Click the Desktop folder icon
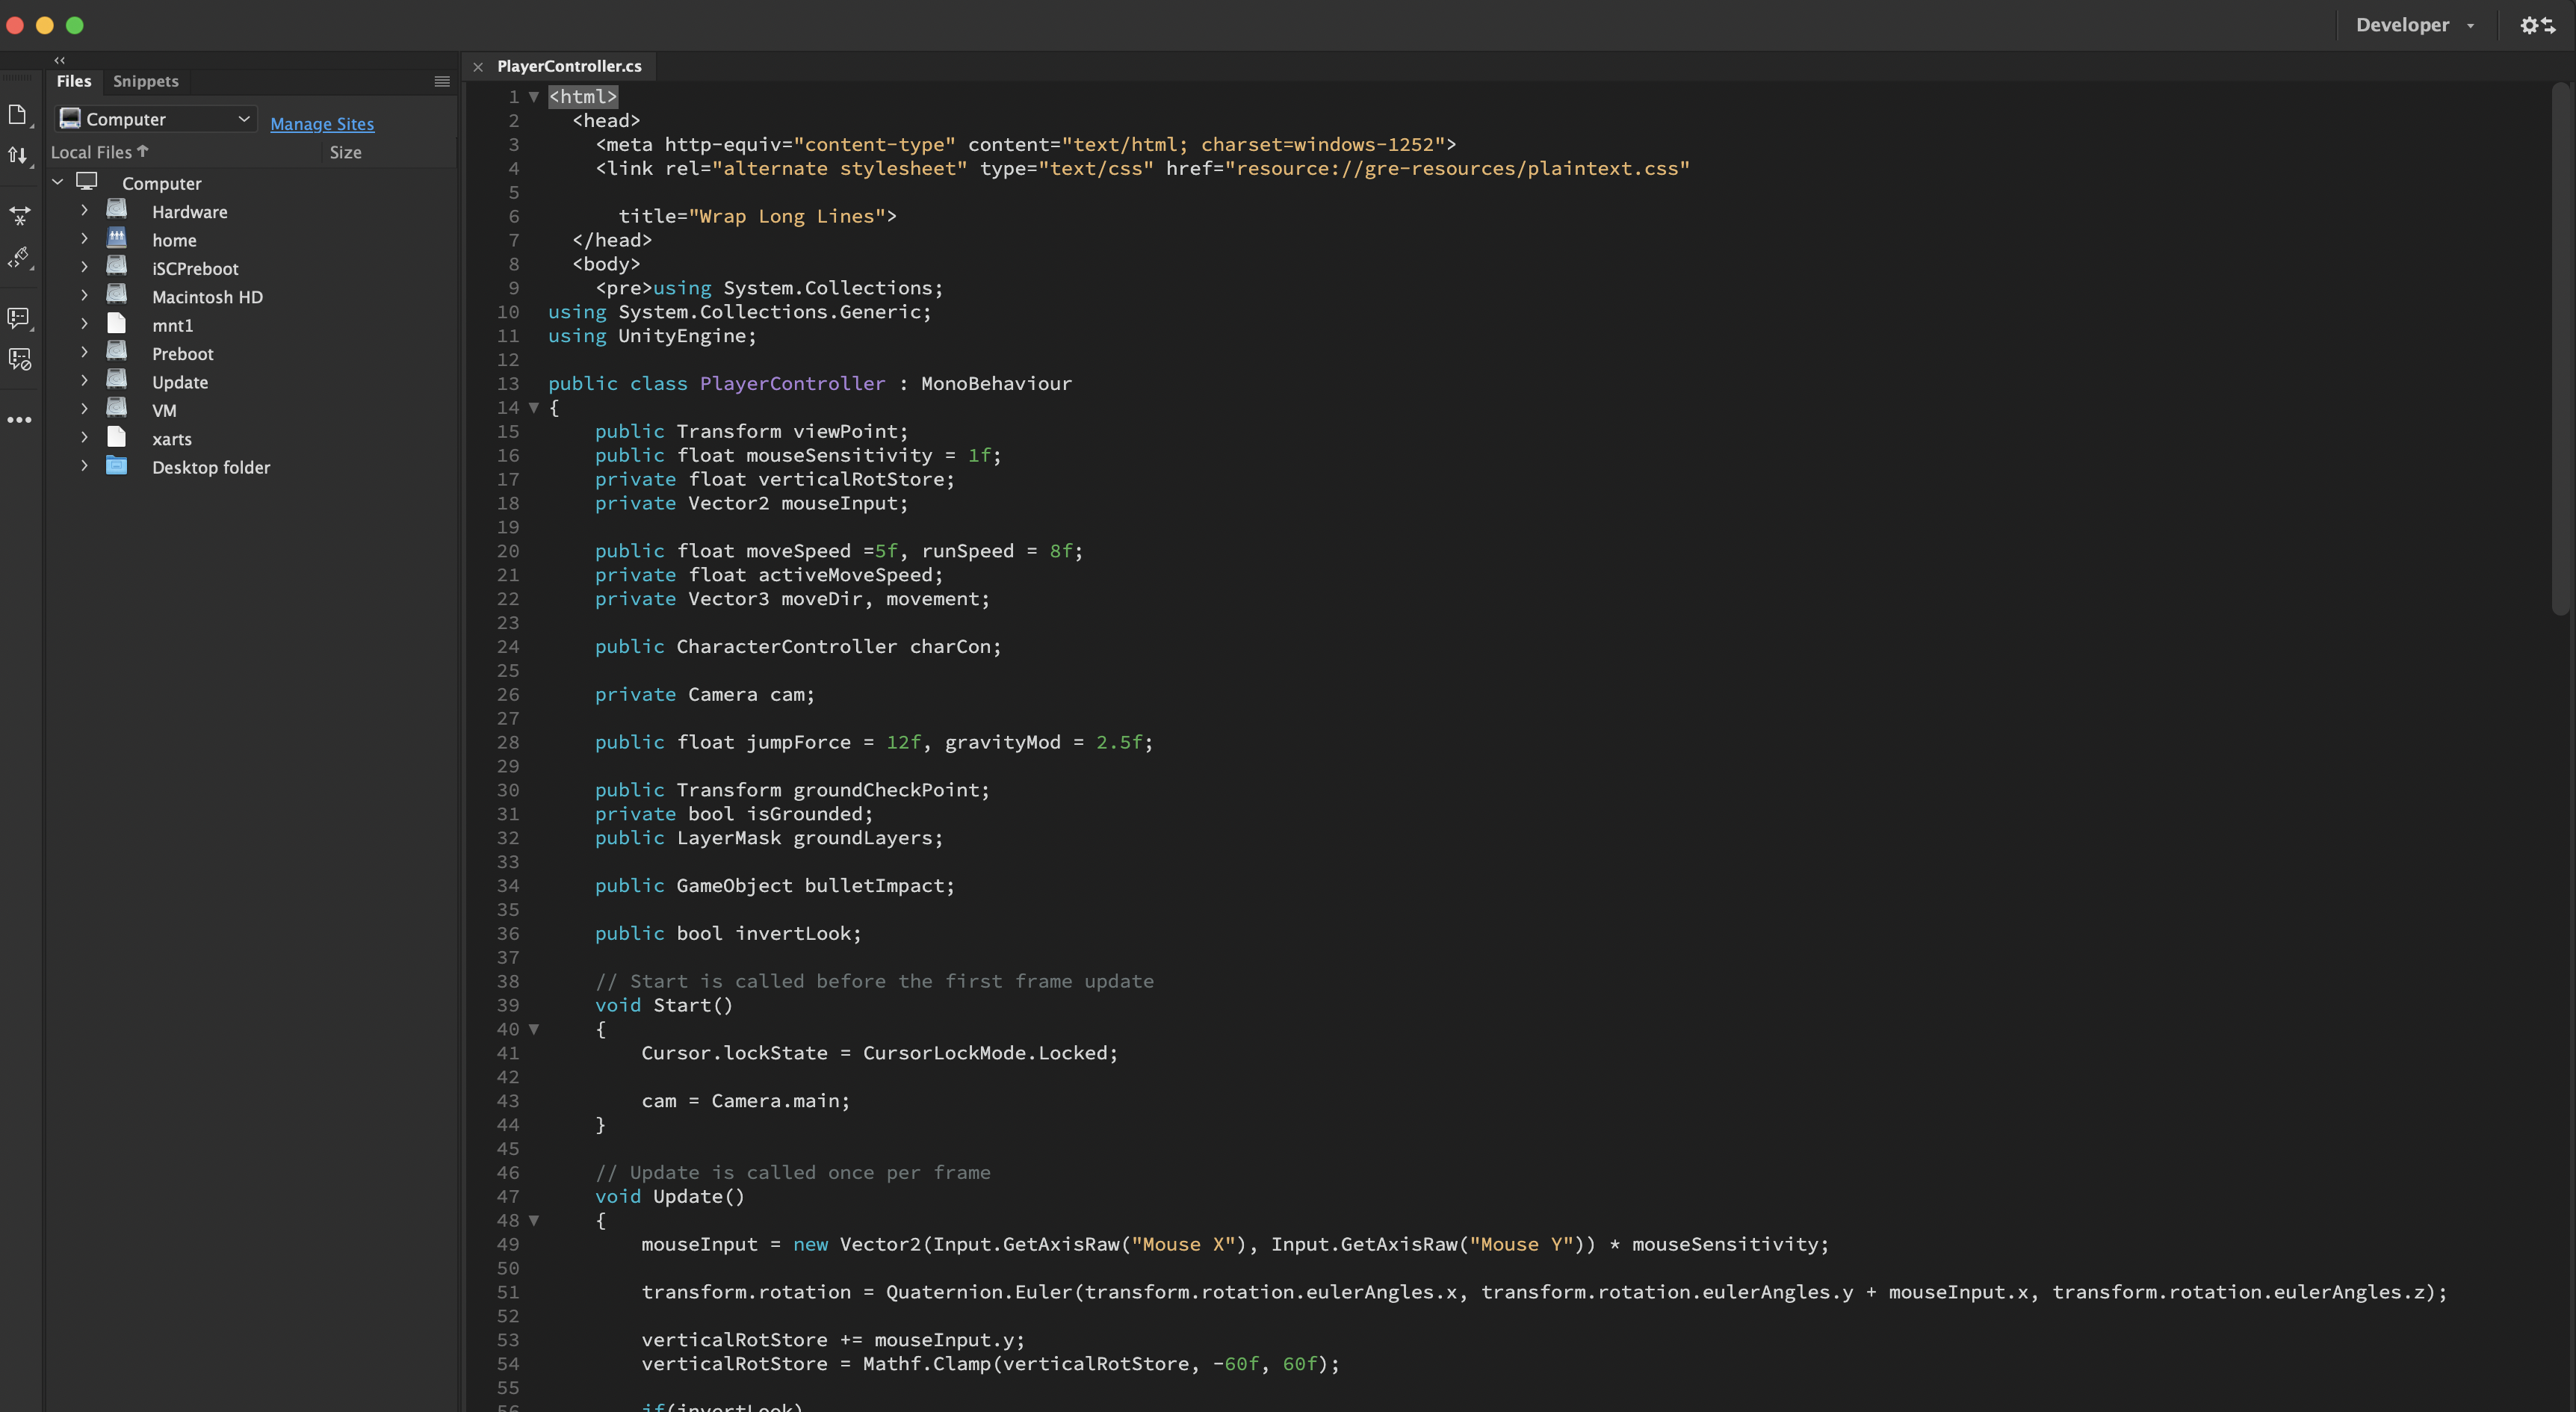The image size is (2576, 1412). click(x=117, y=466)
